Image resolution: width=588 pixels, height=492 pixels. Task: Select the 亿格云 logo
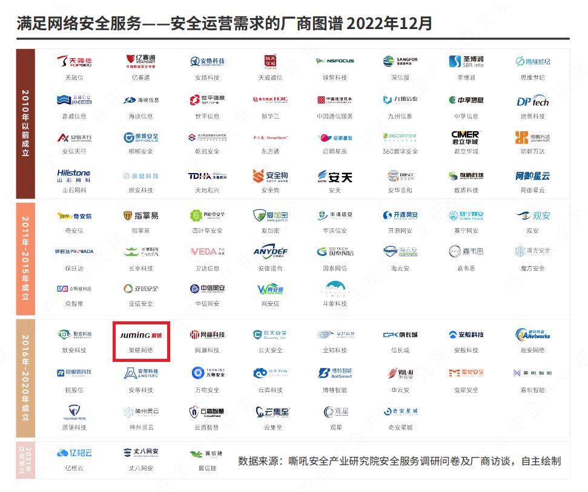[x=74, y=453]
